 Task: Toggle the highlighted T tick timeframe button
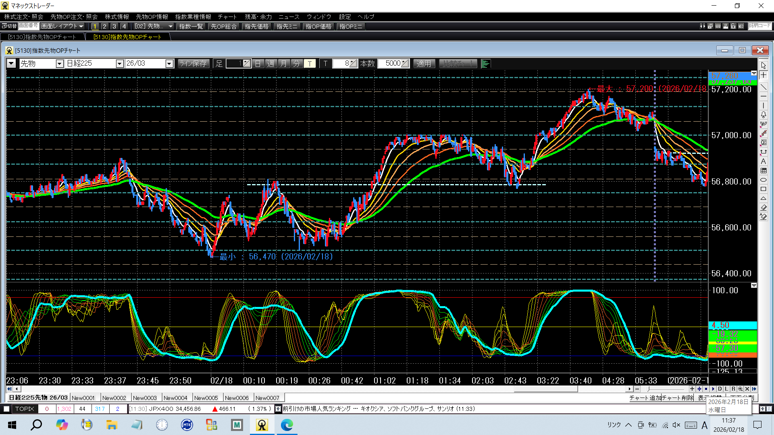click(x=310, y=64)
